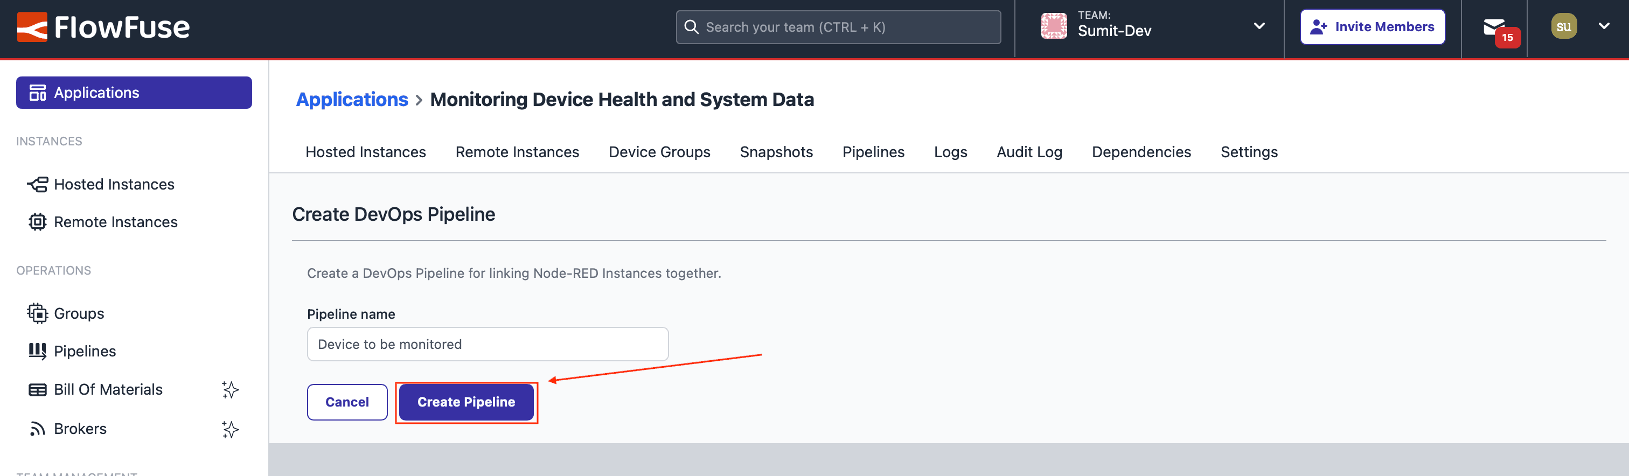Click the user profile avatar
The image size is (1629, 476).
pos(1563,26)
